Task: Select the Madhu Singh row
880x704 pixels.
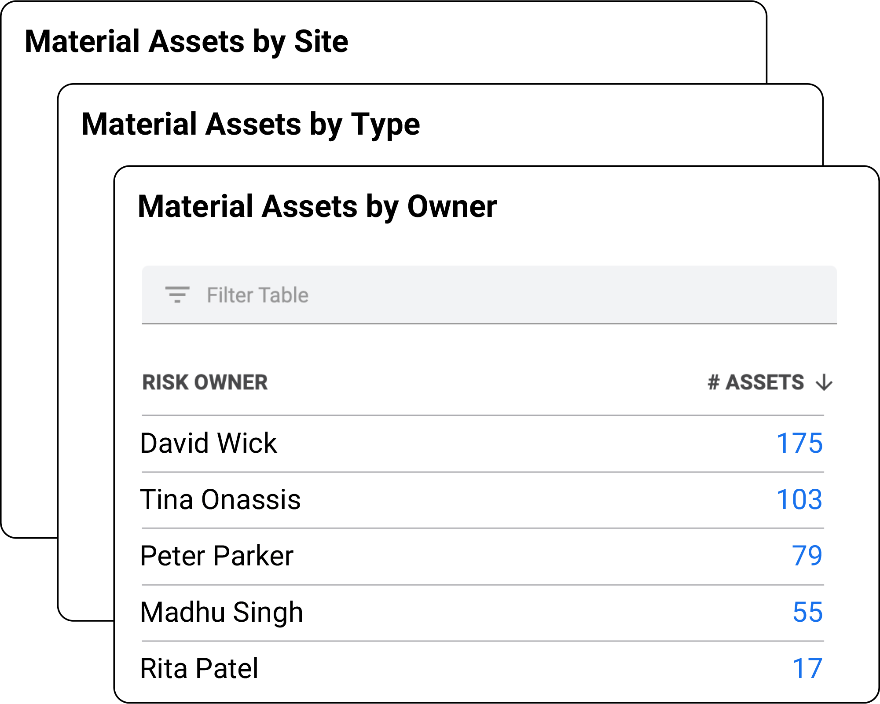Action: point(483,613)
